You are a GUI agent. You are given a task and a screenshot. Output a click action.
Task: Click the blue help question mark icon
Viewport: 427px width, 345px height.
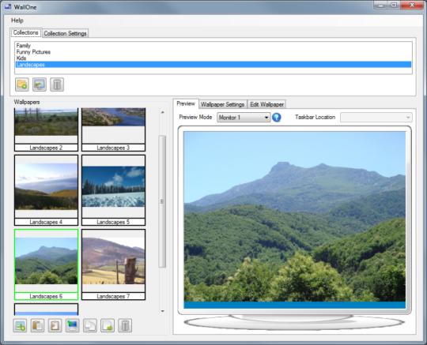click(x=277, y=118)
